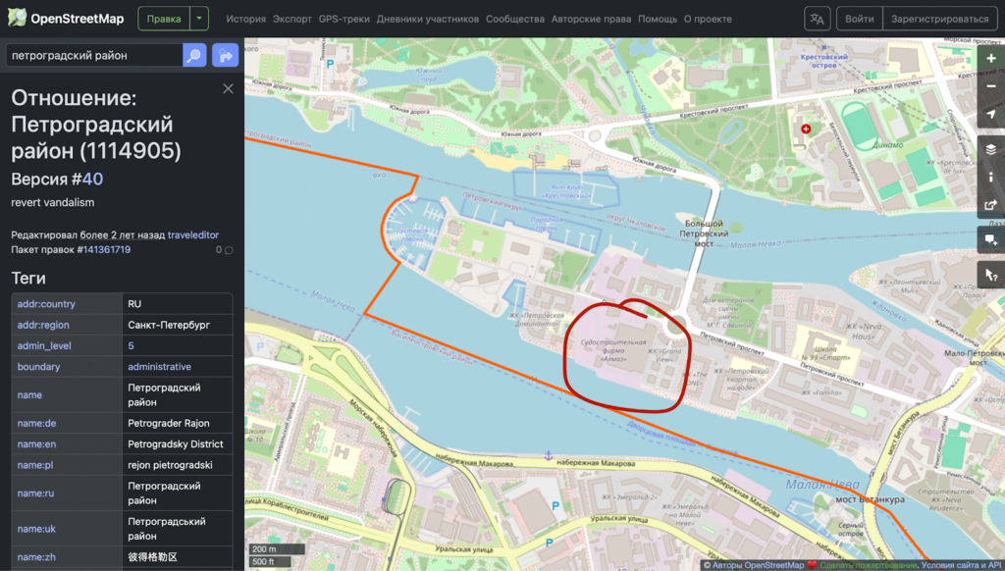Add a note to the map
Viewport: 1005px width, 571px height.
(x=991, y=239)
